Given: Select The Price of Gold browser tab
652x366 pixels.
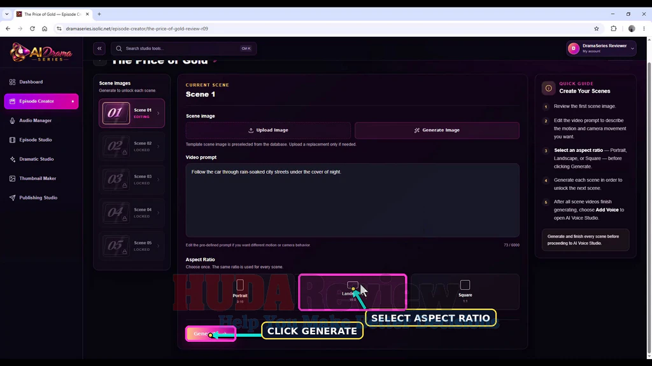Looking at the screenshot, I should pyautogui.click(x=53, y=14).
